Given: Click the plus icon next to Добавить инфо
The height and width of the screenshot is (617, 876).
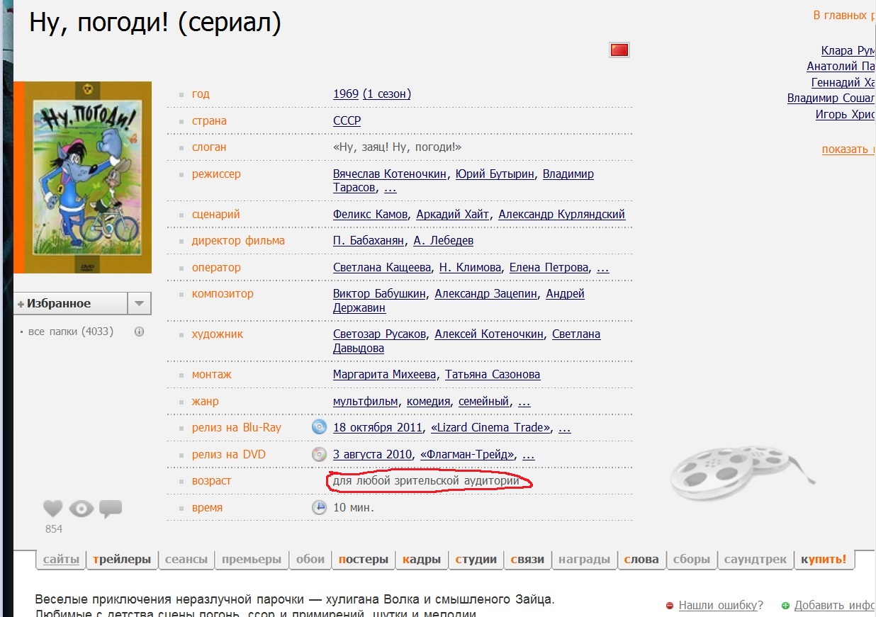Looking at the screenshot, I should tap(785, 606).
